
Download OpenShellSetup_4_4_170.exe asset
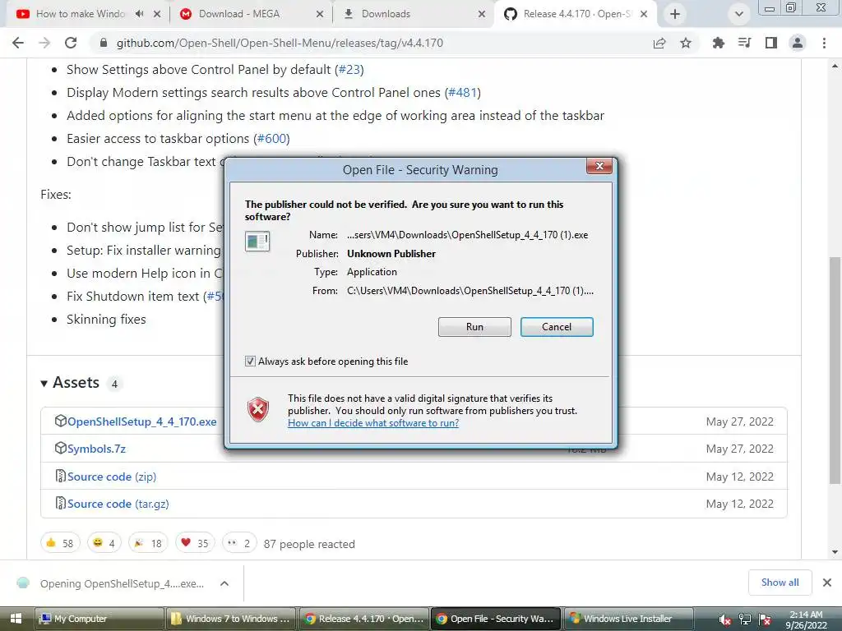(141, 421)
